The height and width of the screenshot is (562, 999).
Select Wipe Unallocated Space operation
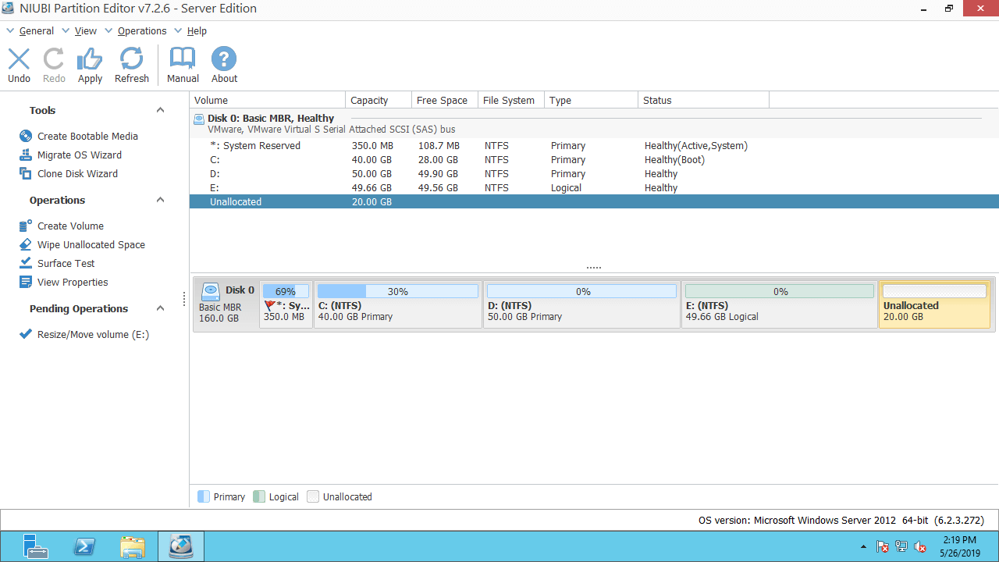pos(91,244)
